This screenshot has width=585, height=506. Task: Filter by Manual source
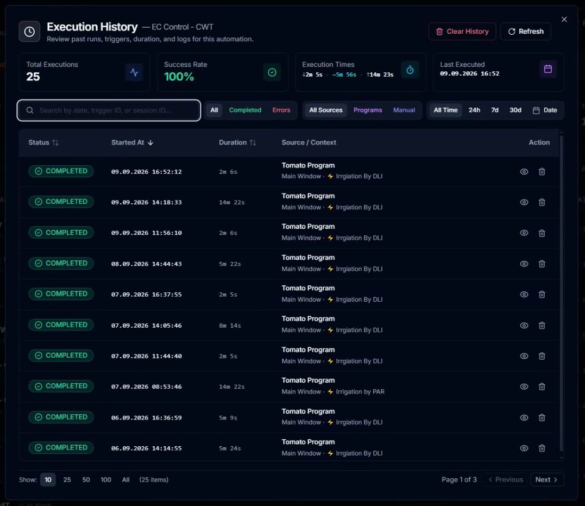tap(404, 110)
